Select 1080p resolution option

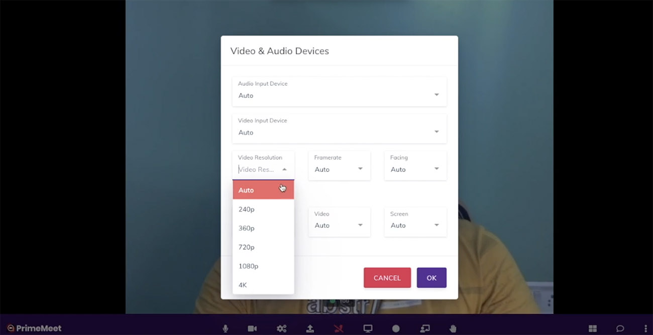coord(263,266)
